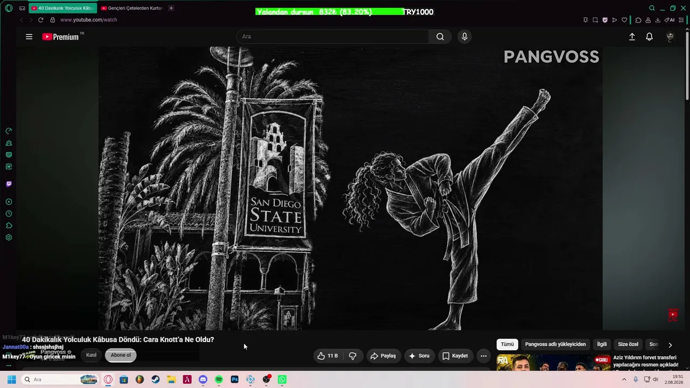
Task: Switch to the '40 Dakikalık Yolculuk' tab
Action: 63,8
